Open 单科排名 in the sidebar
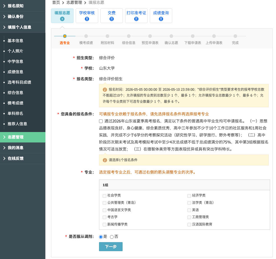This screenshot has width=276, height=259. 15,113
